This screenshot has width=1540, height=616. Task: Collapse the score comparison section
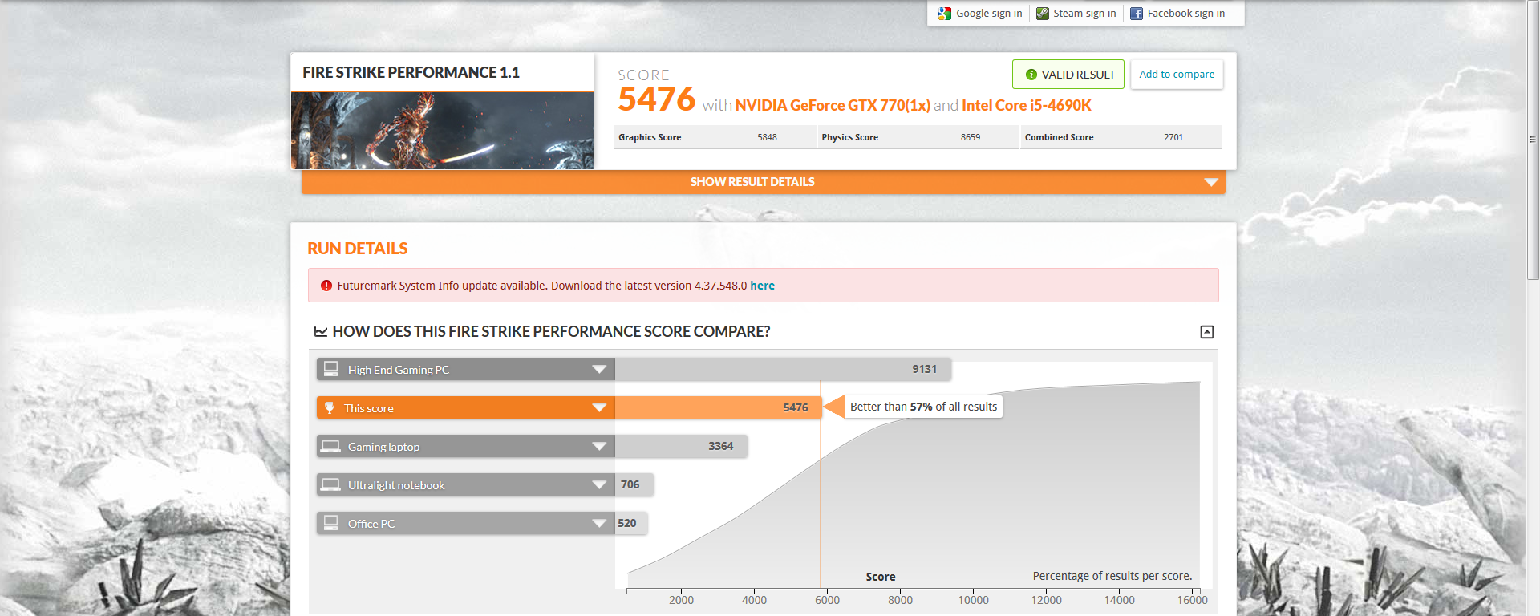point(1206,332)
